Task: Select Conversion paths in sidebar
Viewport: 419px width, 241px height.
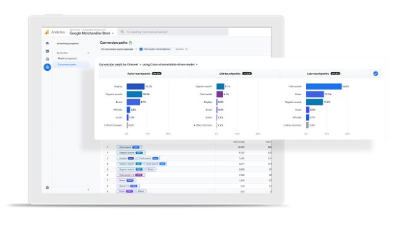Action: pyautogui.click(x=71, y=65)
